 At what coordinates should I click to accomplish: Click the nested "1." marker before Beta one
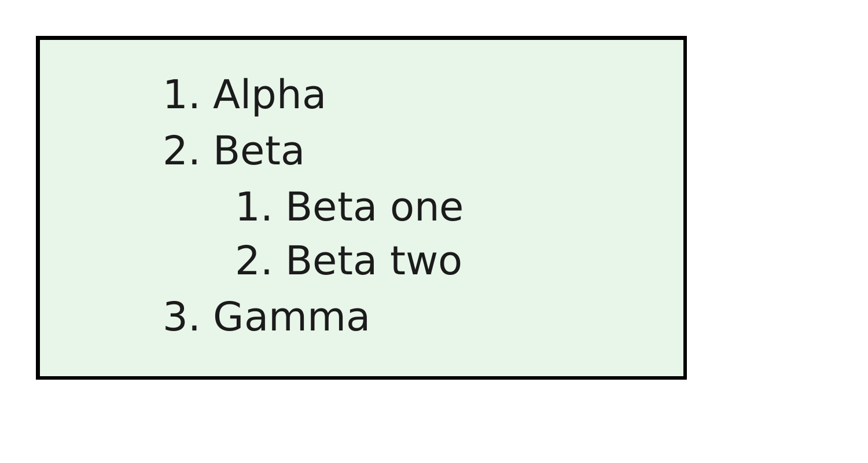(254, 207)
